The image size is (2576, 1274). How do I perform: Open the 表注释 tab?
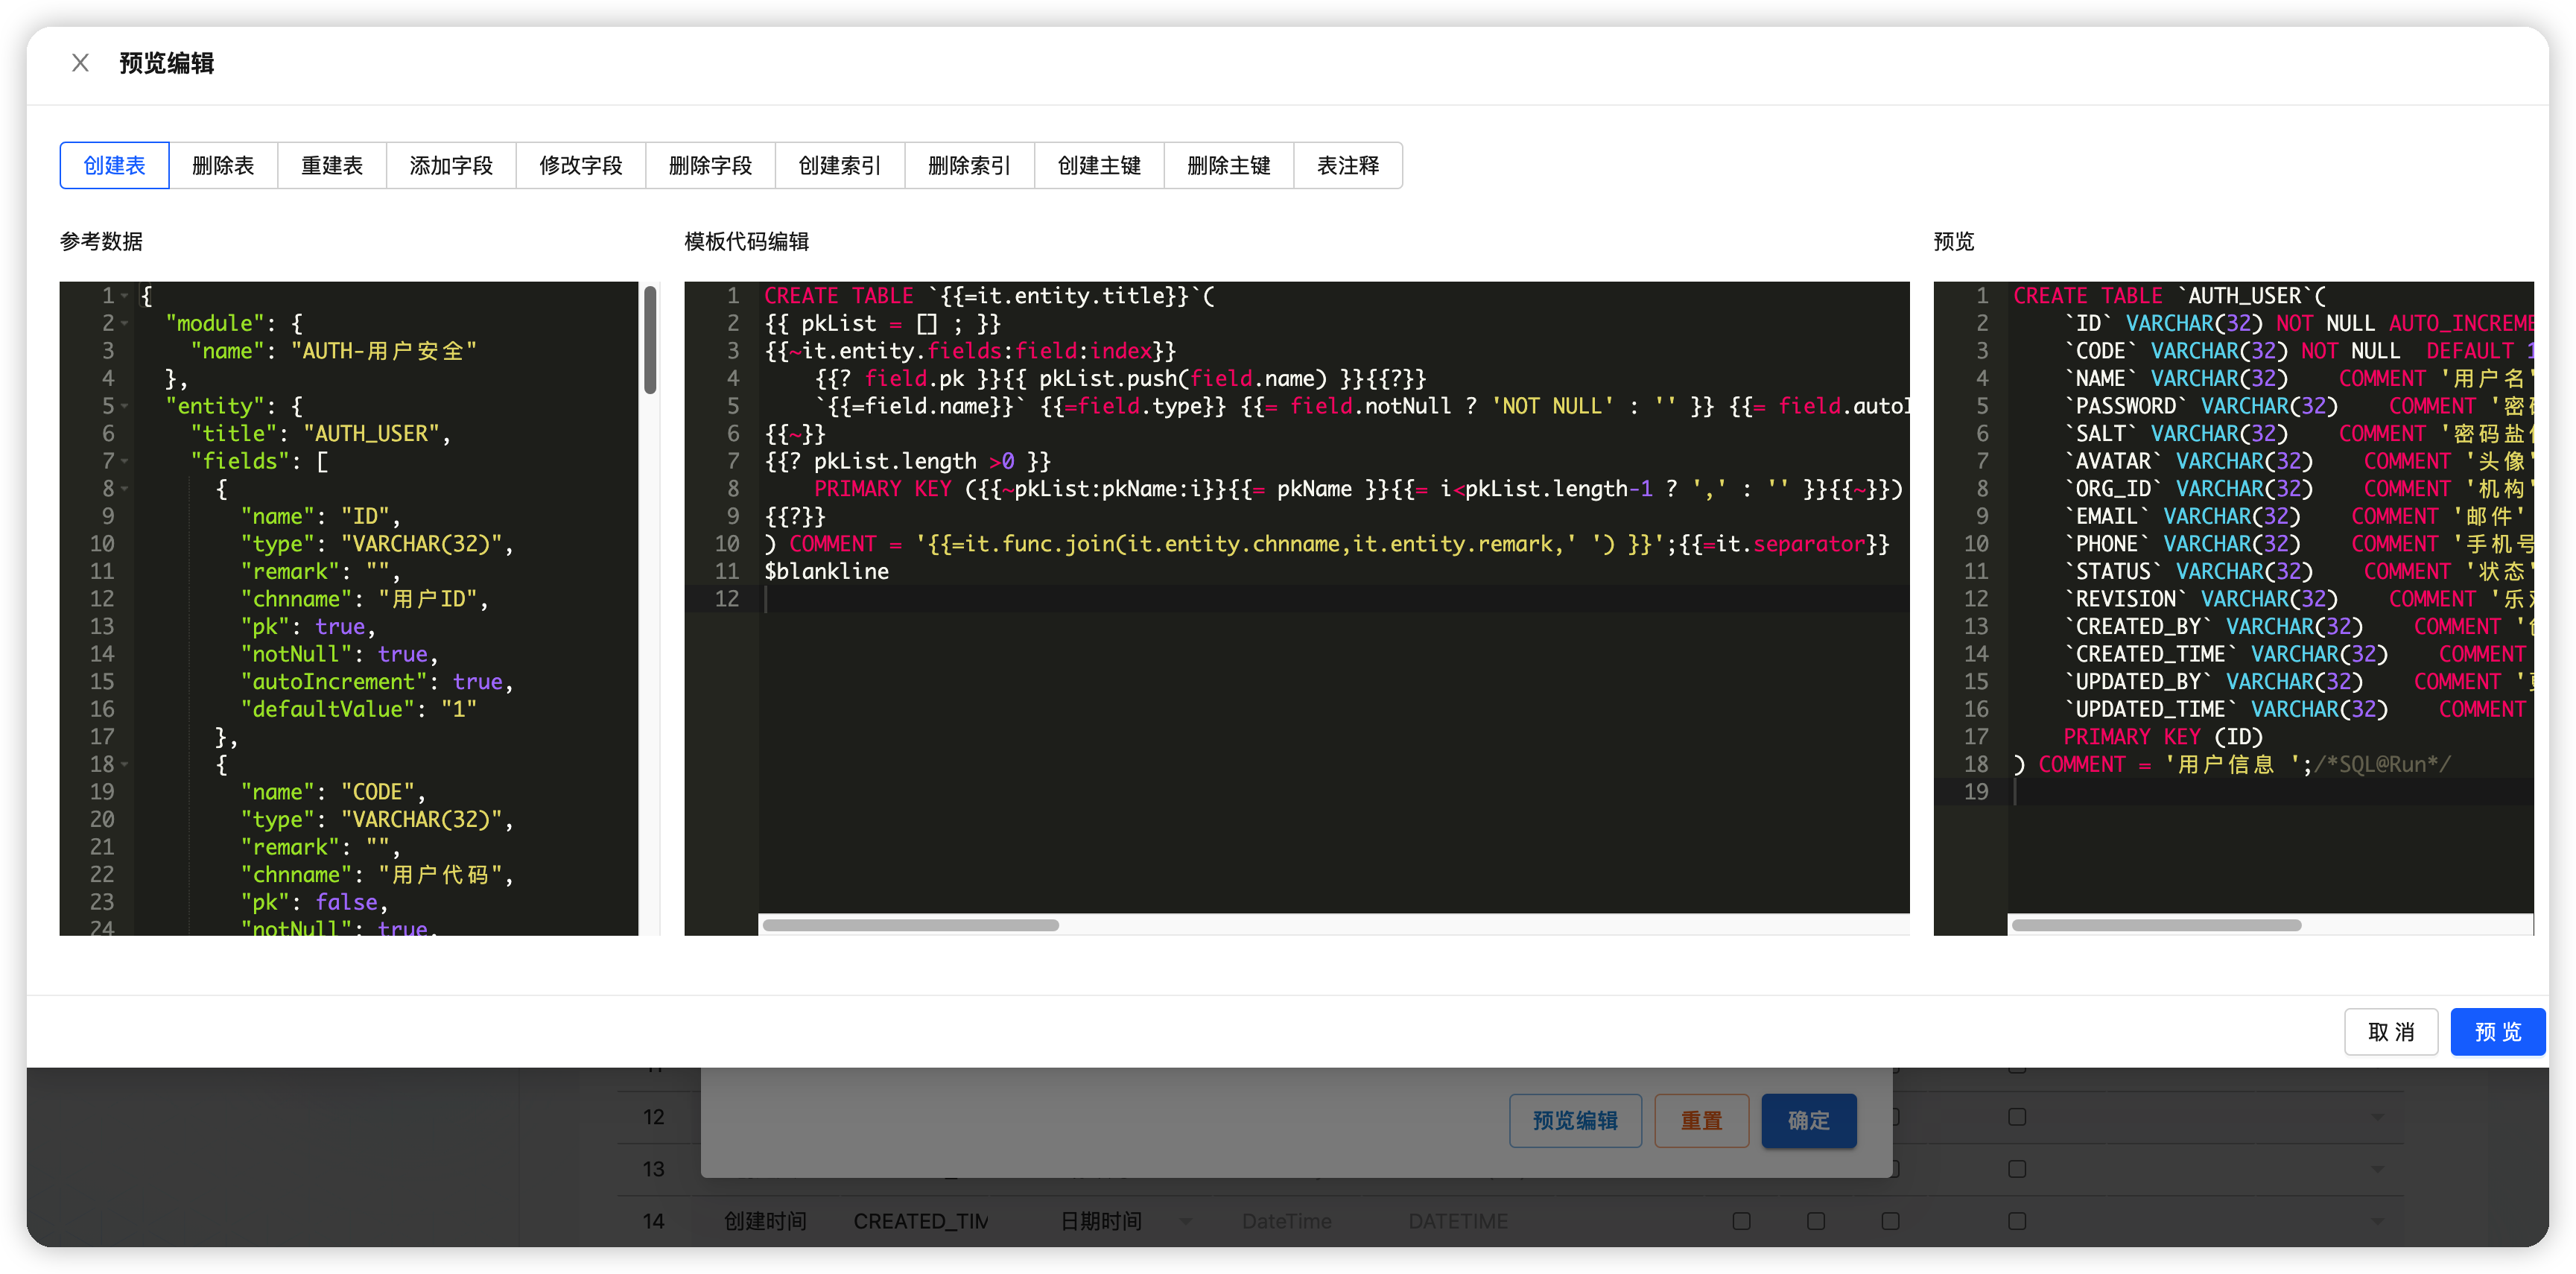point(1347,166)
